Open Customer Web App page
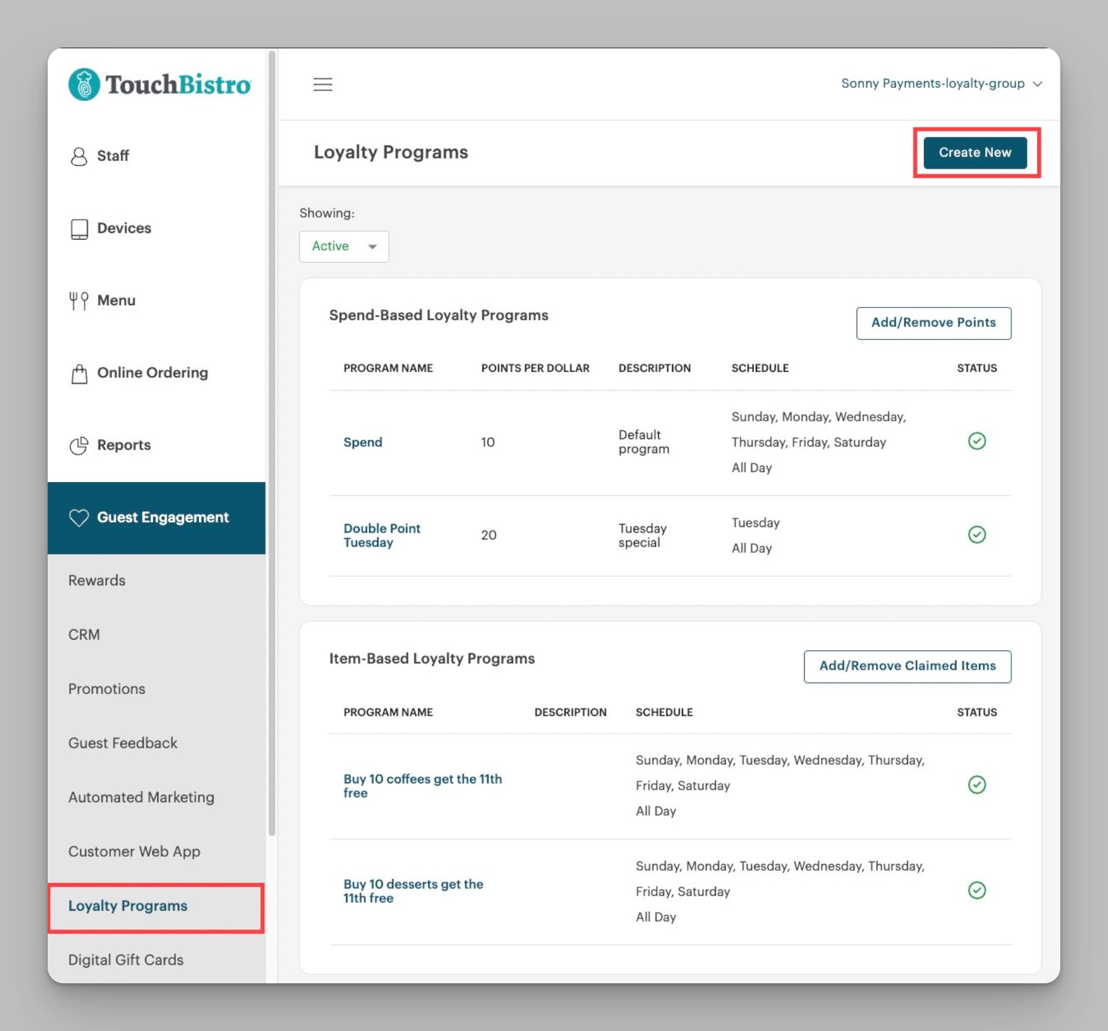The width and height of the screenshot is (1108, 1031). pos(157,852)
